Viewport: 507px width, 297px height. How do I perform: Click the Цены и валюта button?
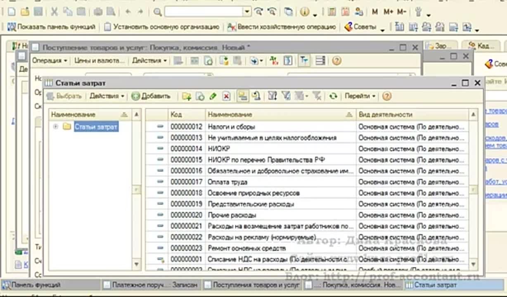[x=99, y=61]
